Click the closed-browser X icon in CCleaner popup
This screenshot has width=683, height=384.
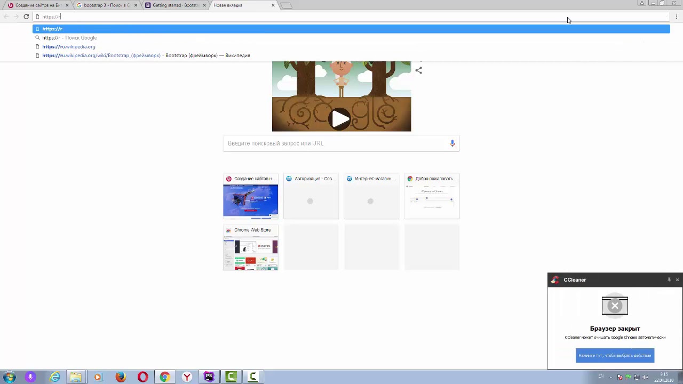point(615,306)
